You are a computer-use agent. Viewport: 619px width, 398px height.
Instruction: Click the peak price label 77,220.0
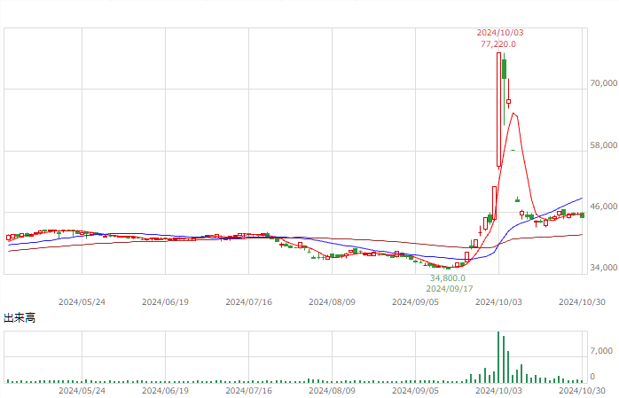(x=498, y=44)
